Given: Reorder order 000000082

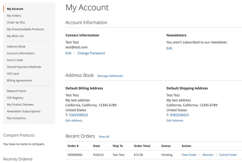Looking at the screenshot, I should (208, 155).
